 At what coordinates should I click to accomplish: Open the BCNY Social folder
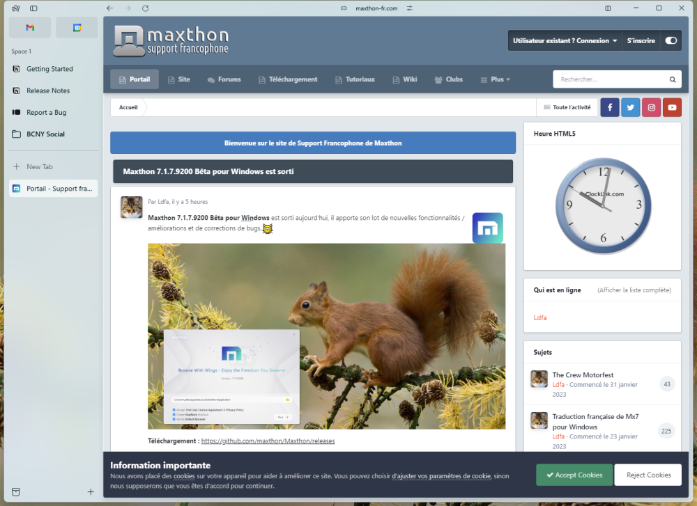pyautogui.click(x=45, y=134)
